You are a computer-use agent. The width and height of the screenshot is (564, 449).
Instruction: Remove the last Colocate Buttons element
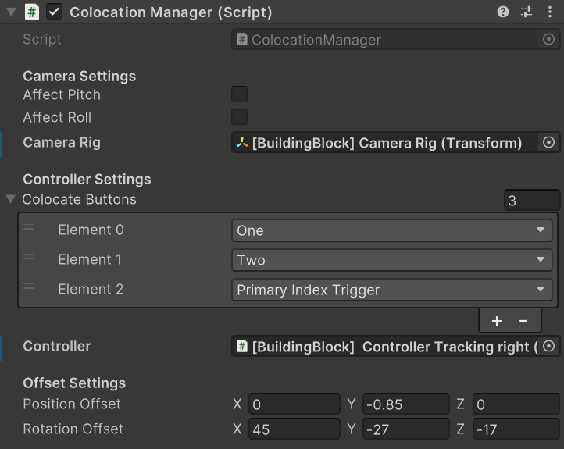[x=523, y=320]
